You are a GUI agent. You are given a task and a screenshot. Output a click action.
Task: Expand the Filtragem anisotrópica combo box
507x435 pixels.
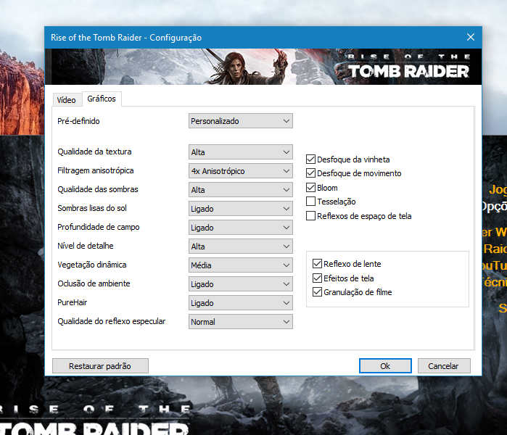241,171
